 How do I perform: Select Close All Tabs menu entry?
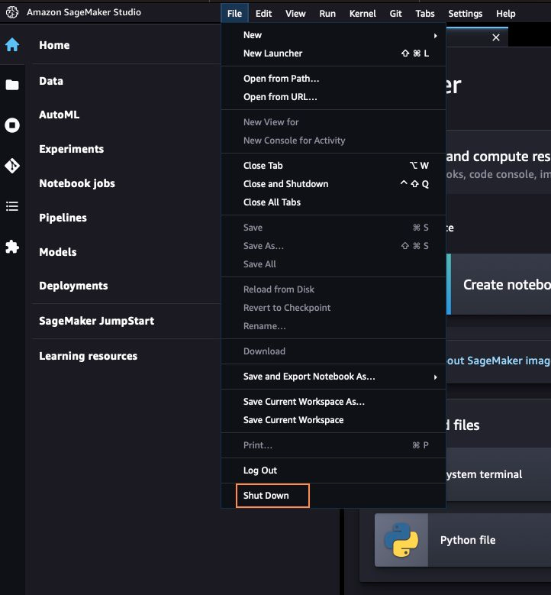(x=333, y=202)
